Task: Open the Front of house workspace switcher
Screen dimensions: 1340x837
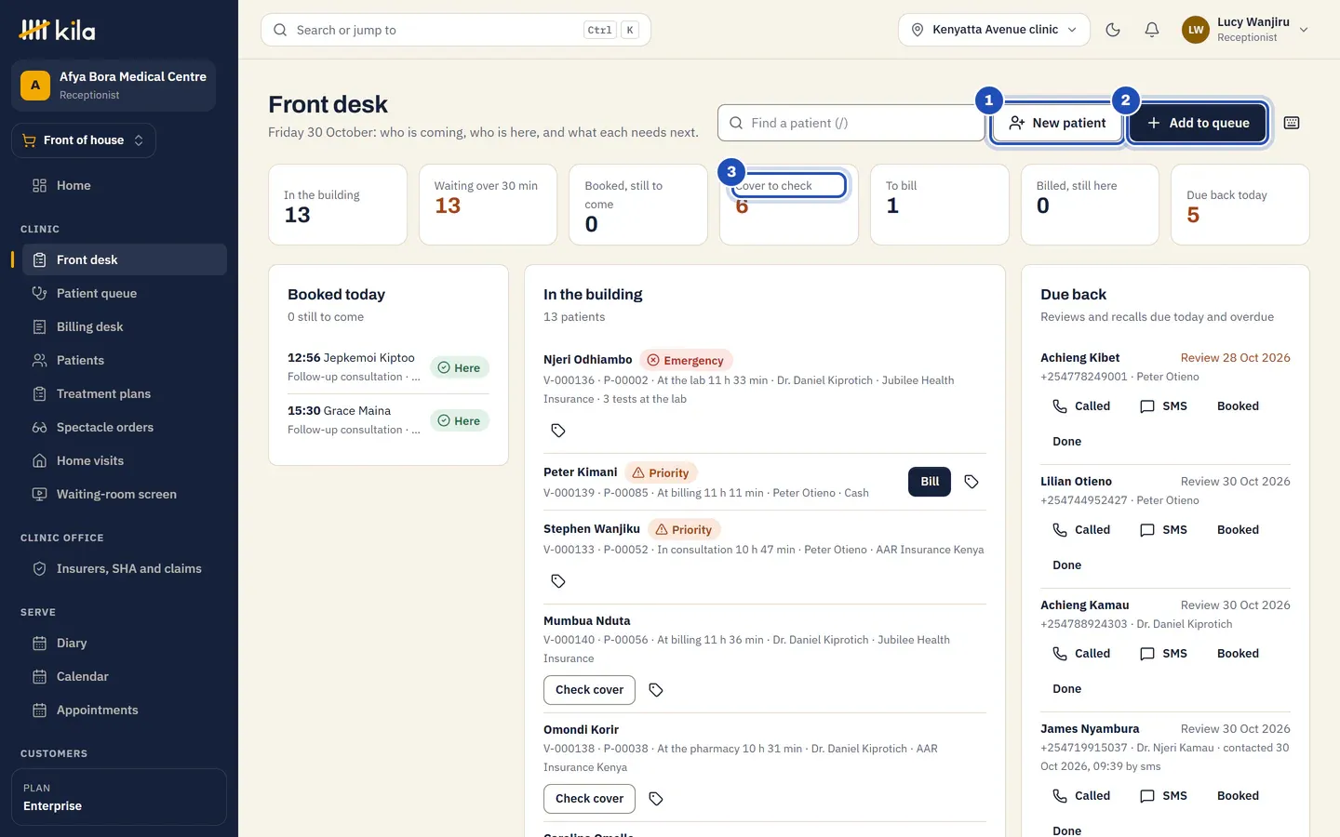Action: click(84, 140)
